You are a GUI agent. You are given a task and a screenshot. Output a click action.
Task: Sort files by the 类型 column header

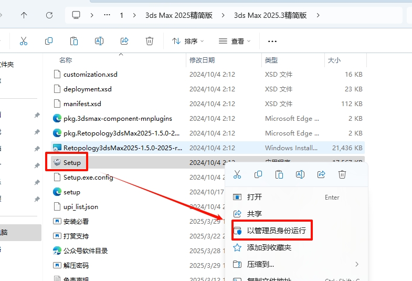[x=271, y=60]
